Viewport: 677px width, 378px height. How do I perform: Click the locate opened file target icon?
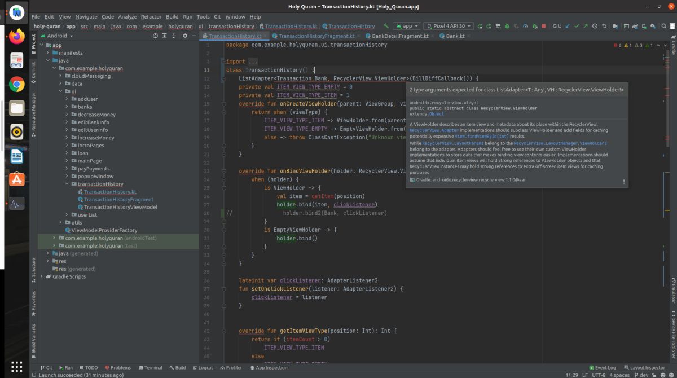coord(156,36)
